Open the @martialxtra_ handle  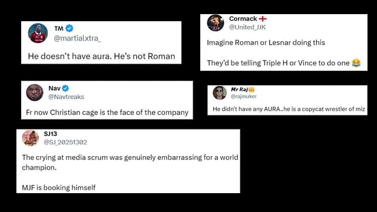tap(77, 38)
